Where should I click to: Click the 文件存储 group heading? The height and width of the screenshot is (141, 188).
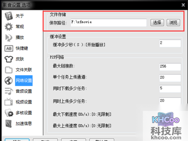pyautogui.click(x=58, y=15)
